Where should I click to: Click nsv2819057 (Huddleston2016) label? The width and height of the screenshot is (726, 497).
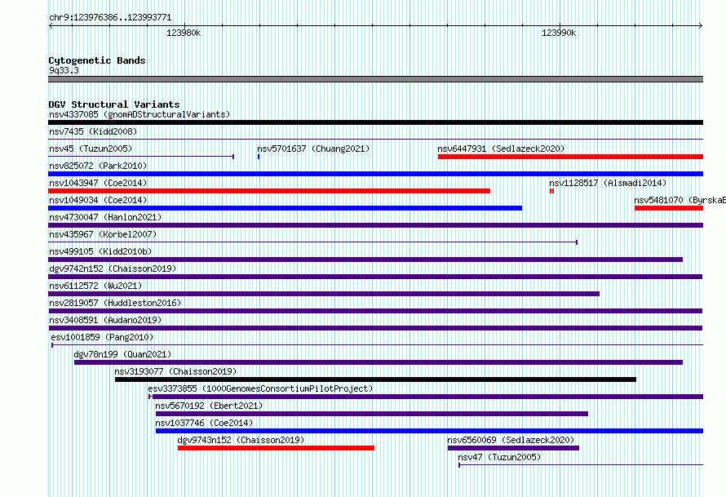(x=115, y=303)
